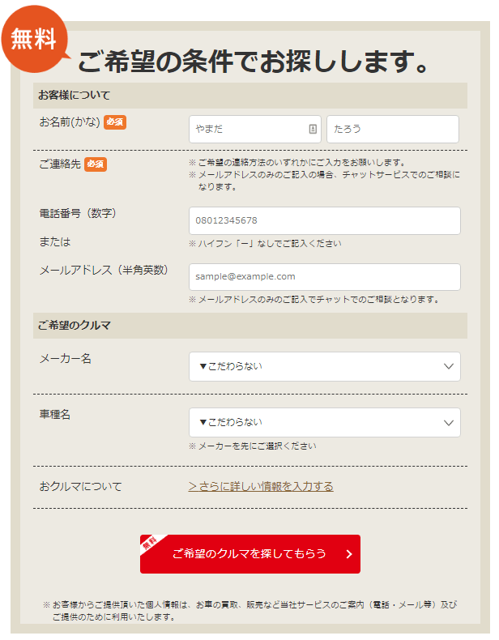Screen dimensions: 499x640
Task: Click the 電話番号 input with 08012345678 placeholder
Action: coord(324,220)
